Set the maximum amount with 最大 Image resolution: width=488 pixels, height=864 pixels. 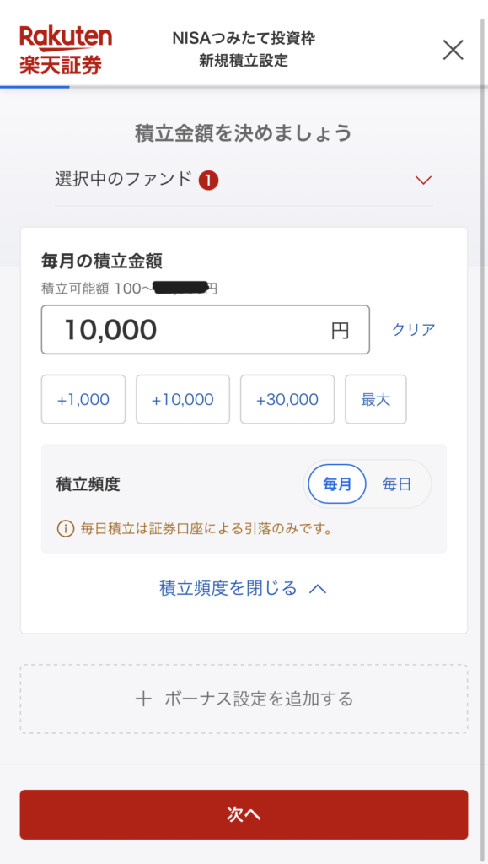pyautogui.click(x=376, y=399)
